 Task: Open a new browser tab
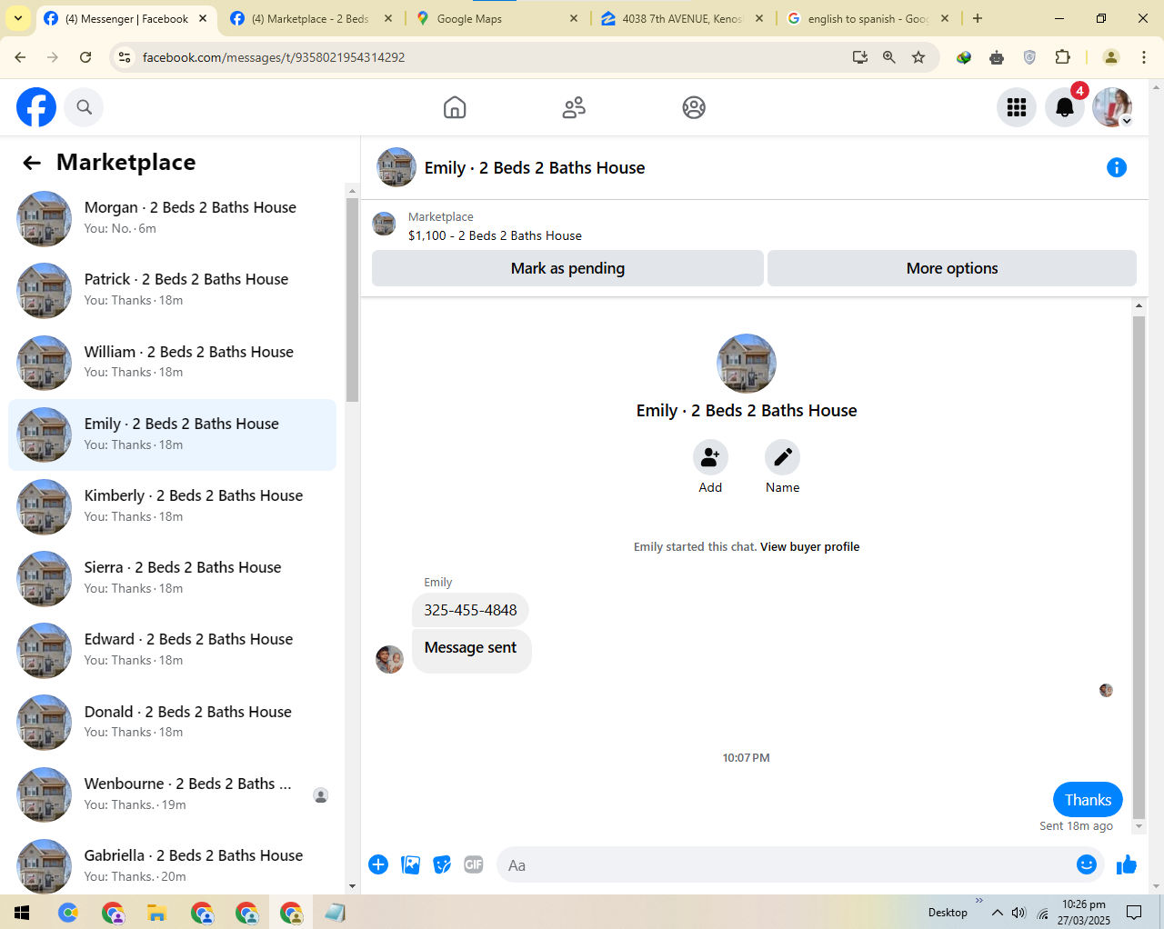[x=978, y=18]
